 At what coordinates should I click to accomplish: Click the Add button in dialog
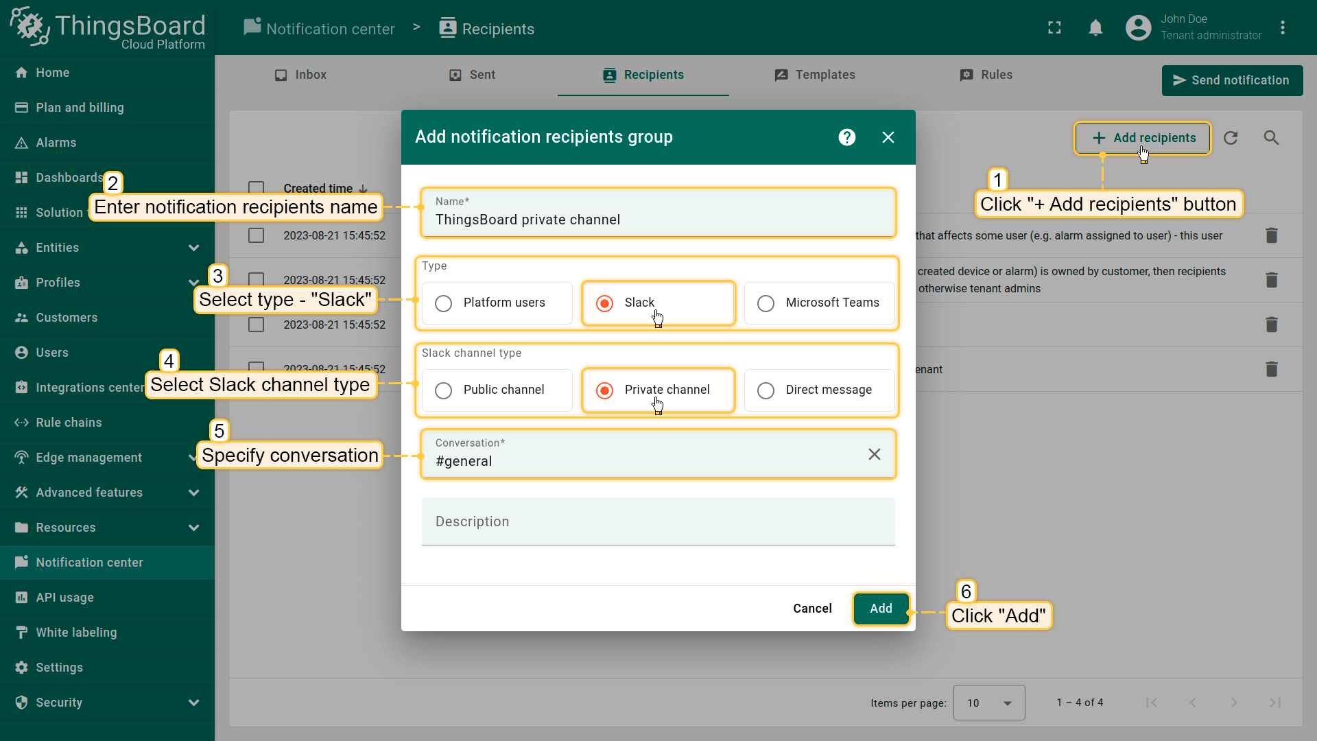click(x=881, y=609)
